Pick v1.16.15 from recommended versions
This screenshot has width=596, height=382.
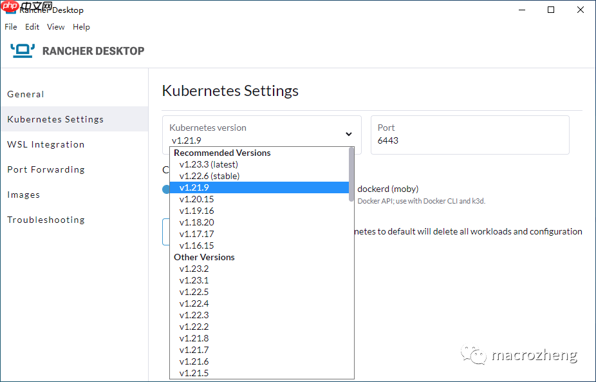(196, 245)
